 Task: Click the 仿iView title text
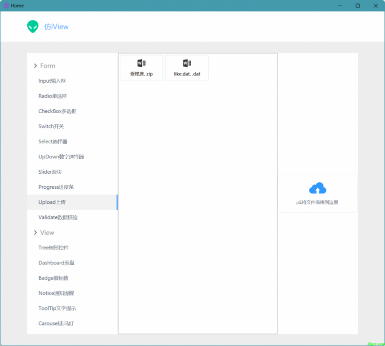coord(56,27)
